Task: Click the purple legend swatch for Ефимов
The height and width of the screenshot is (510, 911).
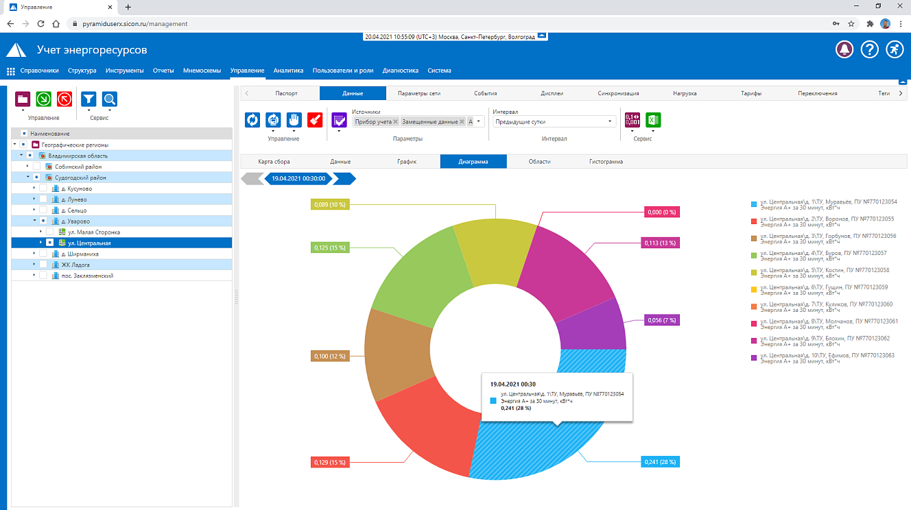Action: (x=754, y=359)
